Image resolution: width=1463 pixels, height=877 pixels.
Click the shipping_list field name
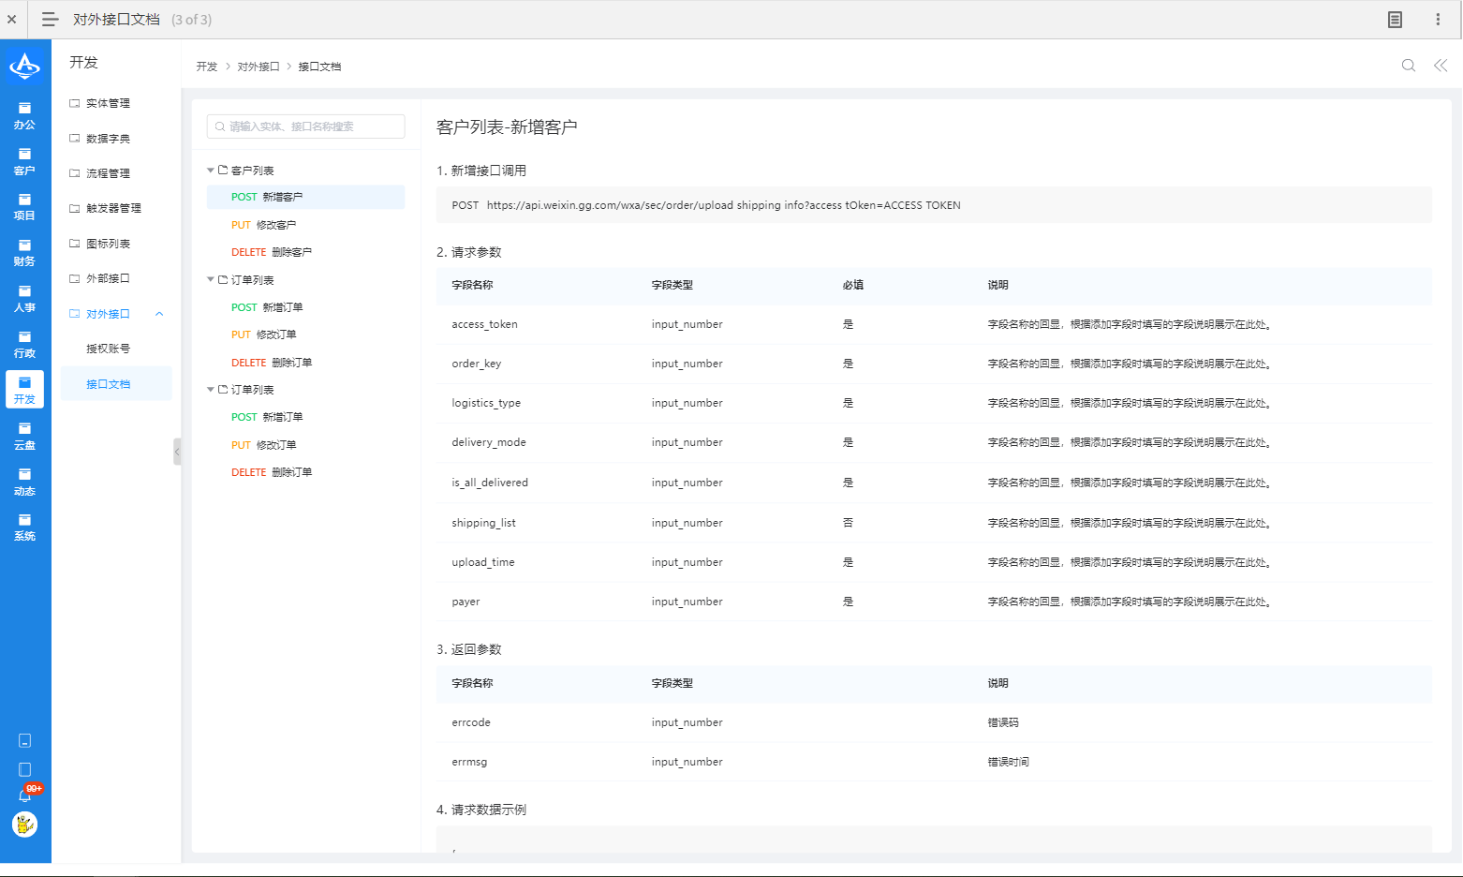(483, 523)
